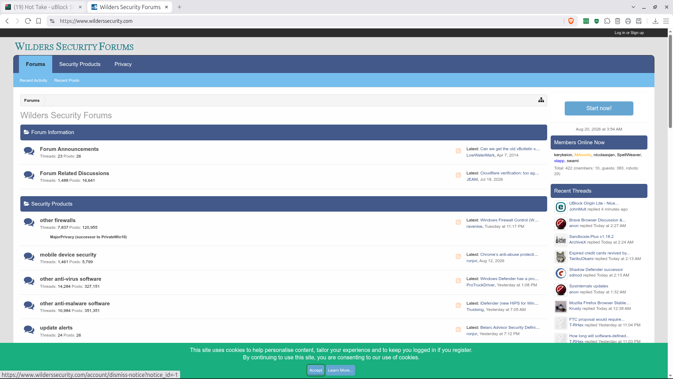Go to Recent Posts in the sub-navigation

(67, 80)
